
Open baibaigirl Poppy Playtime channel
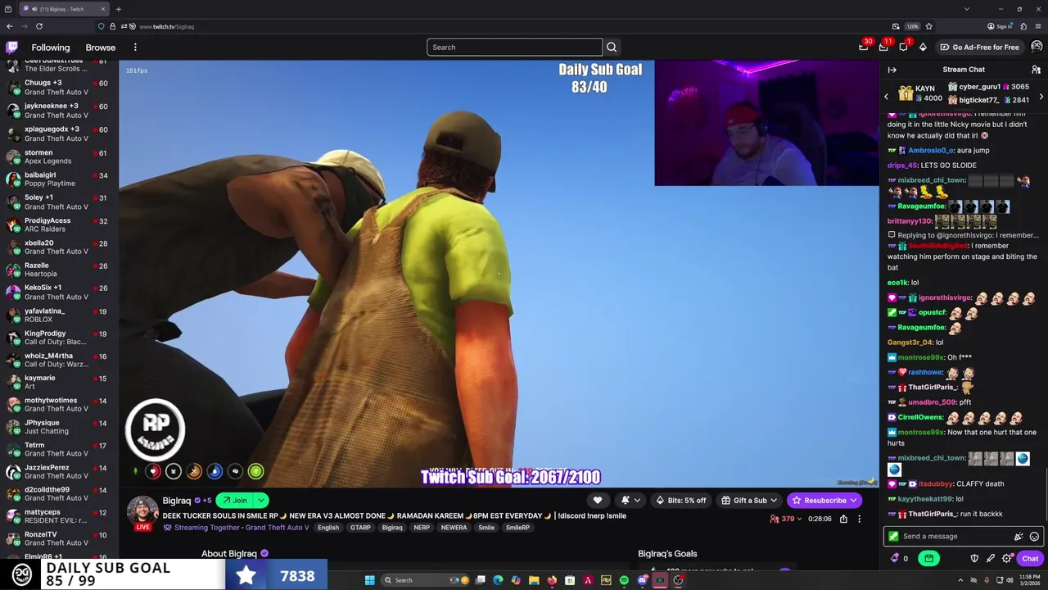[x=59, y=179]
